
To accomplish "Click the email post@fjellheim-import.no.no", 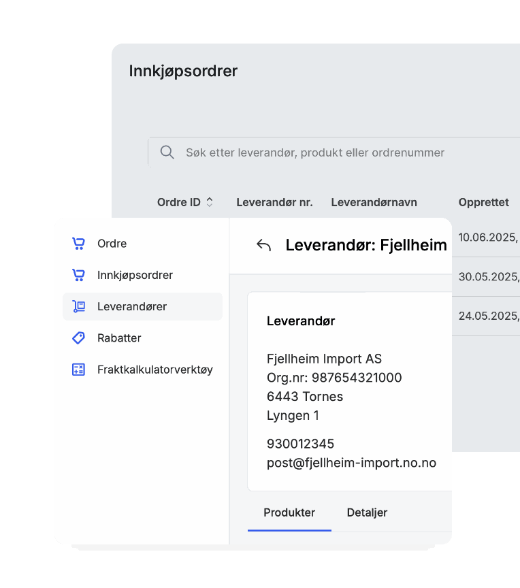I will 351,463.
